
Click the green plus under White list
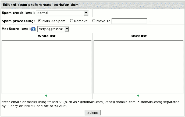46,96
